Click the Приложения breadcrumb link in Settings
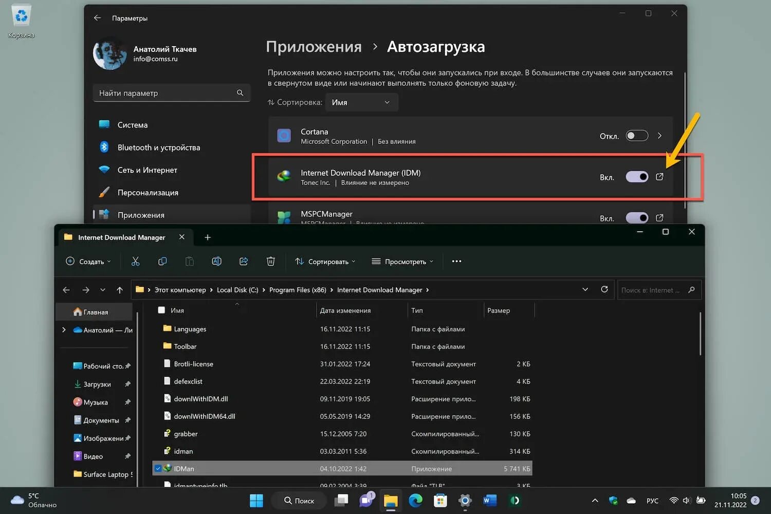 point(314,47)
